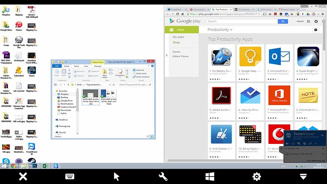Open Microsoft Outlook app card
Image resolution: width=327 pixels, height=184 pixels.
point(279,63)
